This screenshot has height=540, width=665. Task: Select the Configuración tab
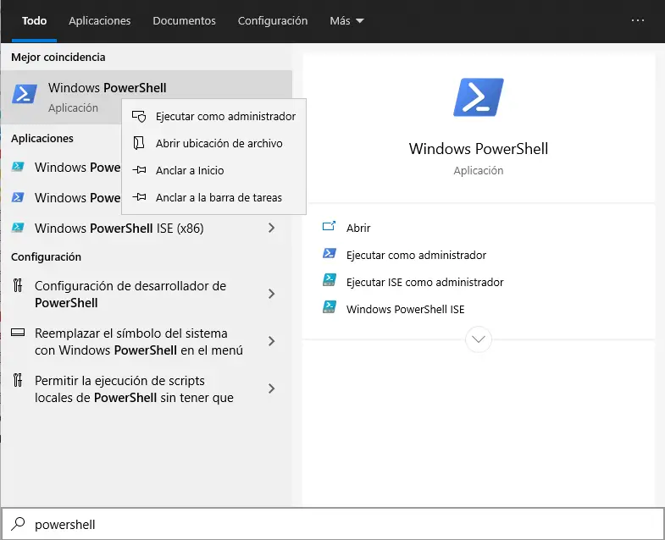pyautogui.click(x=272, y=20)
